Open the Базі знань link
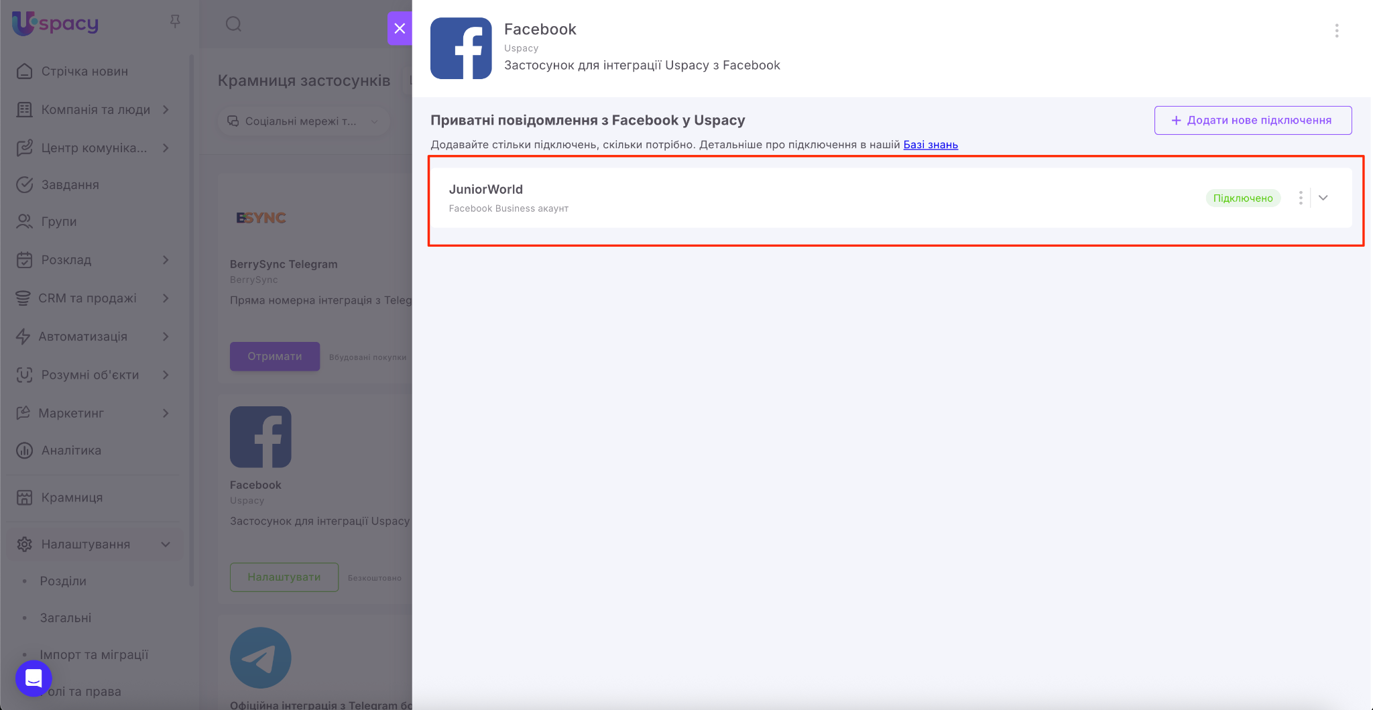The width and height of the screenshot is (1373, 710). (930, 145)
